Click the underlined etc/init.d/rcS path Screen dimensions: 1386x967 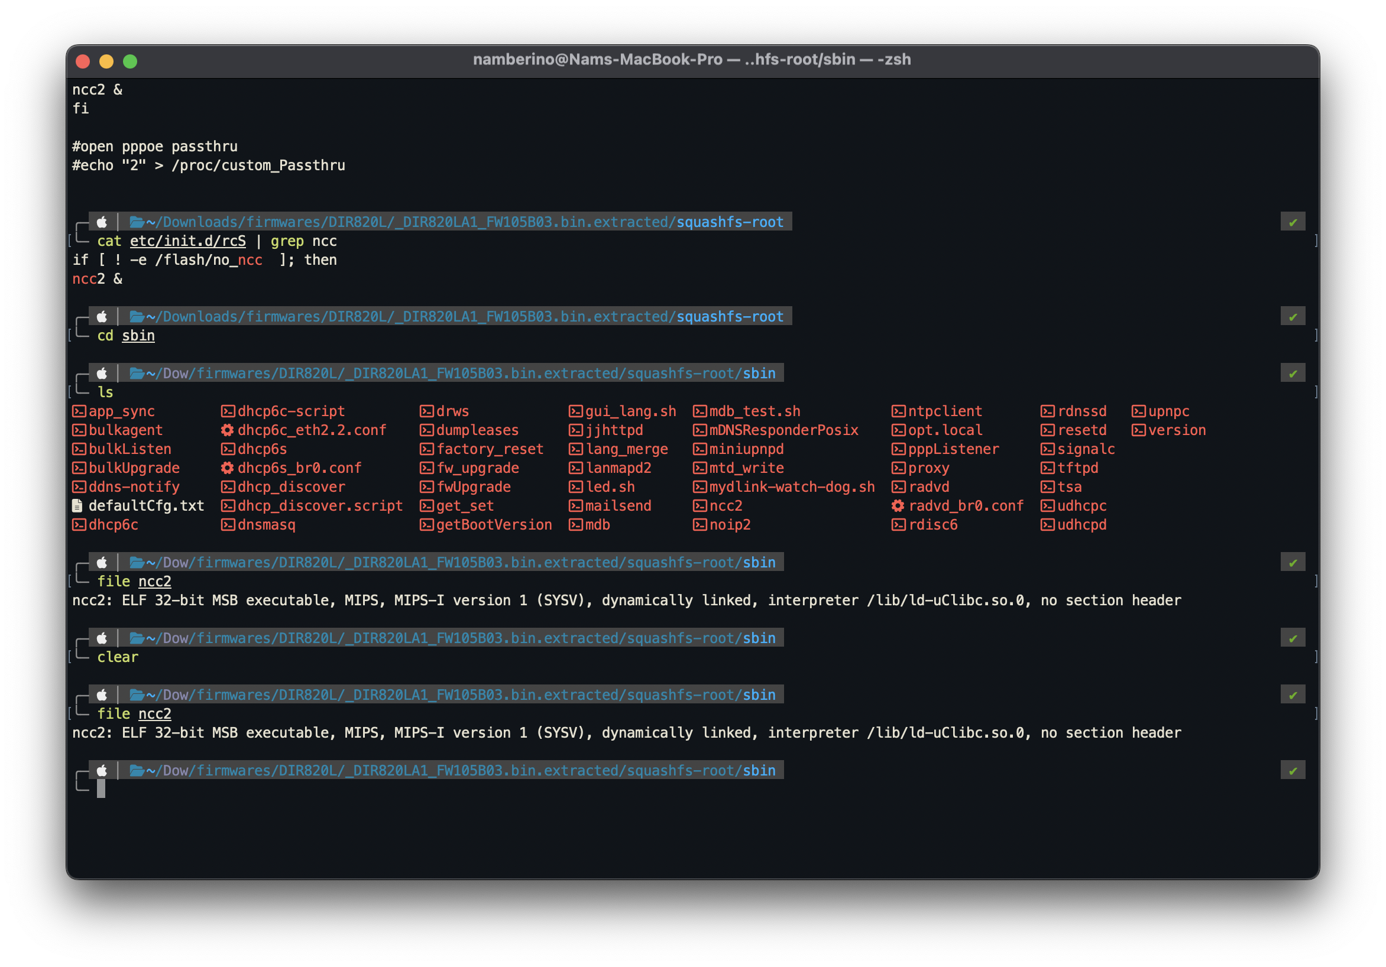click(x=188, y=241)
